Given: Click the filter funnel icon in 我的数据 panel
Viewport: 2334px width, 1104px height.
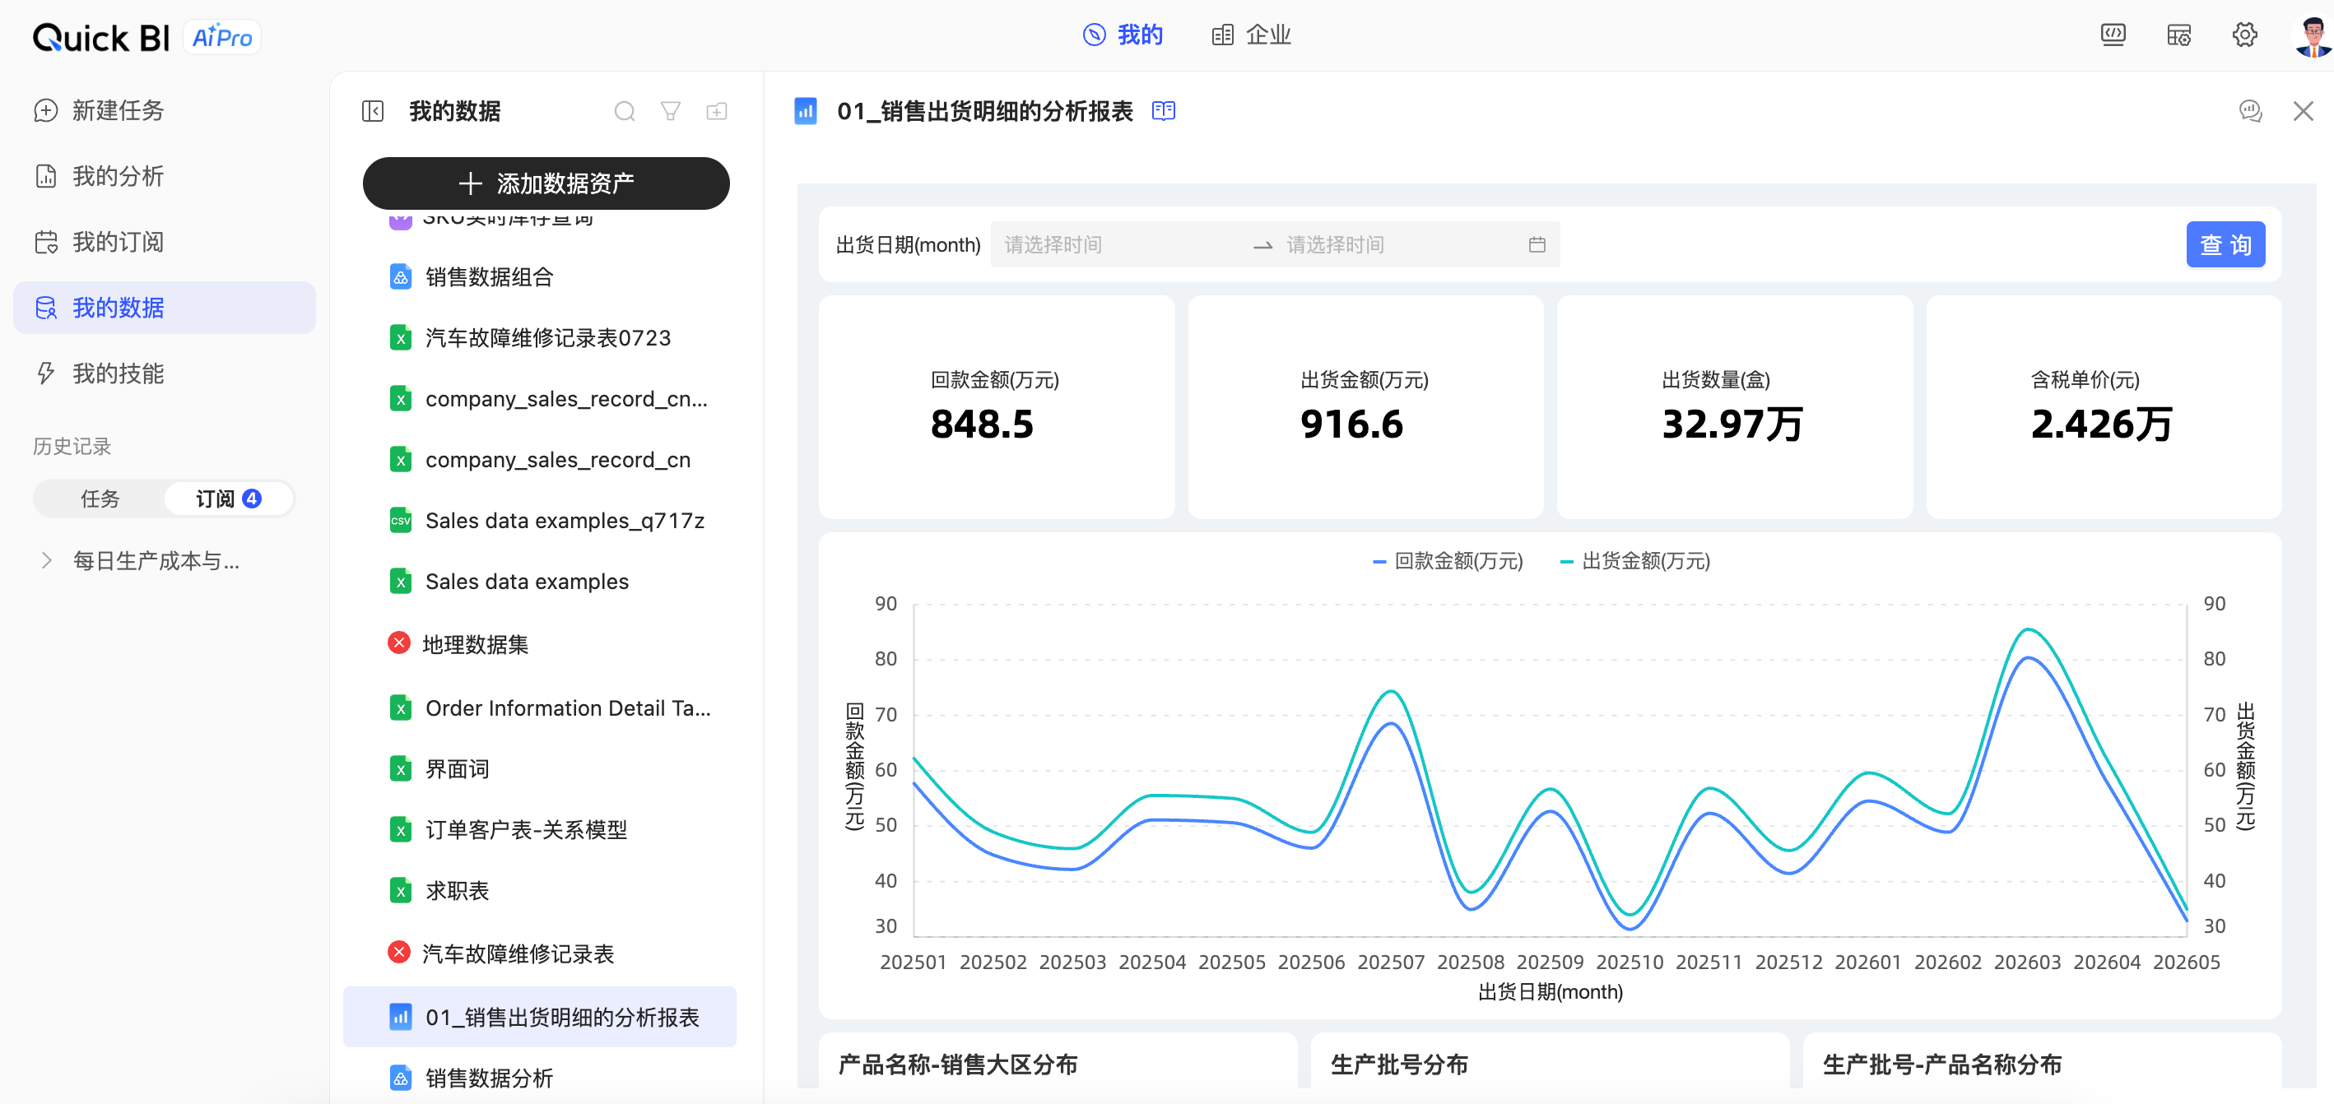Looking at the screenshot, I should 671,111.
